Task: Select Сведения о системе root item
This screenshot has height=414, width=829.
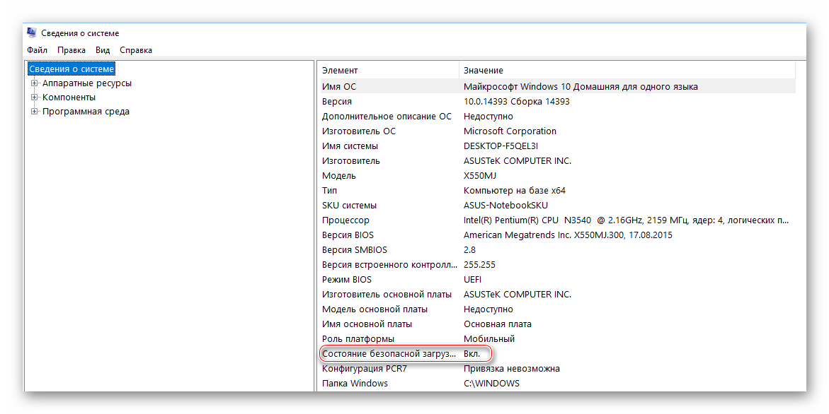Action: [x=71, y=69]
